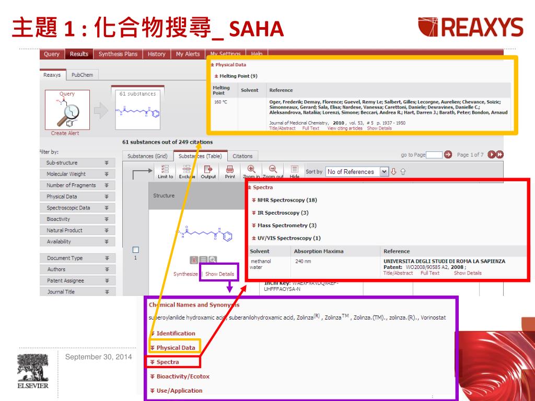Image resolution: width=535 pixels, height=401 pixels.
Task: Expand the Sub-structure filter
Action: [x=77, y=163]
